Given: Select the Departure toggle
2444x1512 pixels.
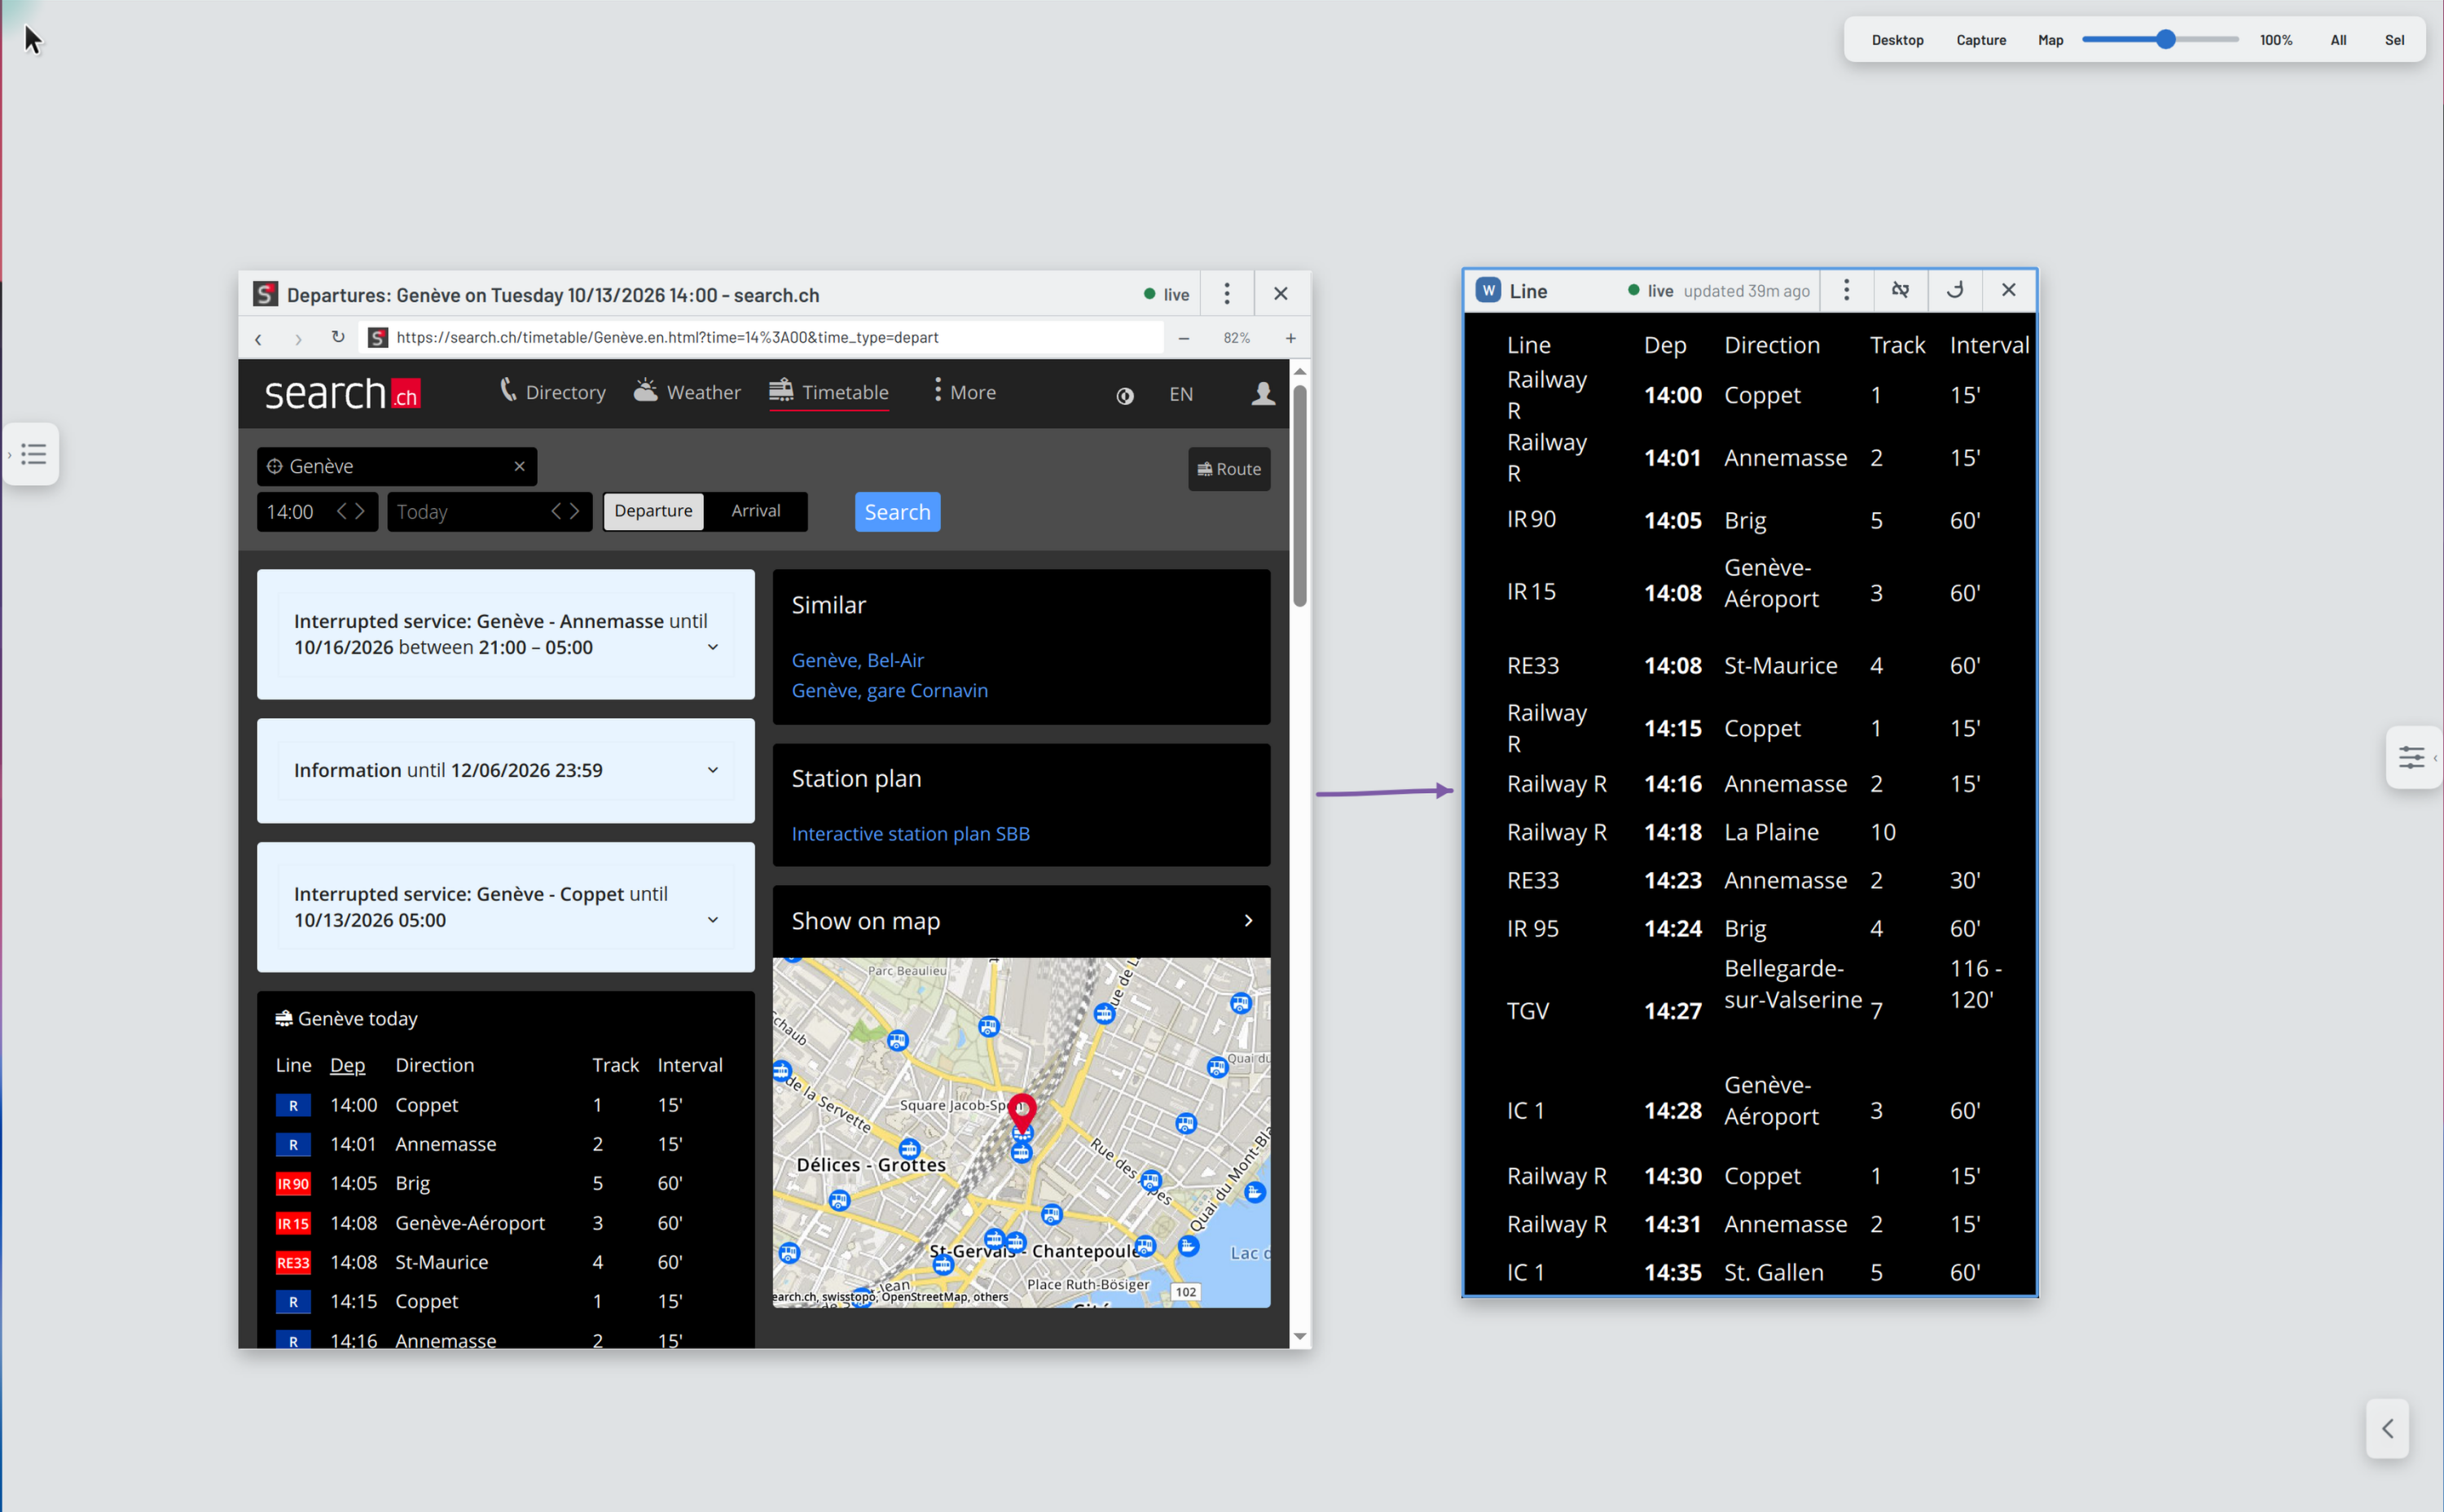Looking at the screenshot, I should tap(653, 511).
